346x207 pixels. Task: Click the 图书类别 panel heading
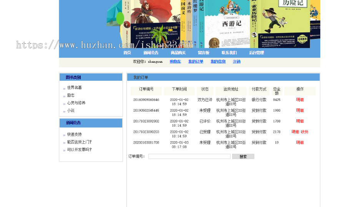pos(73,78)
